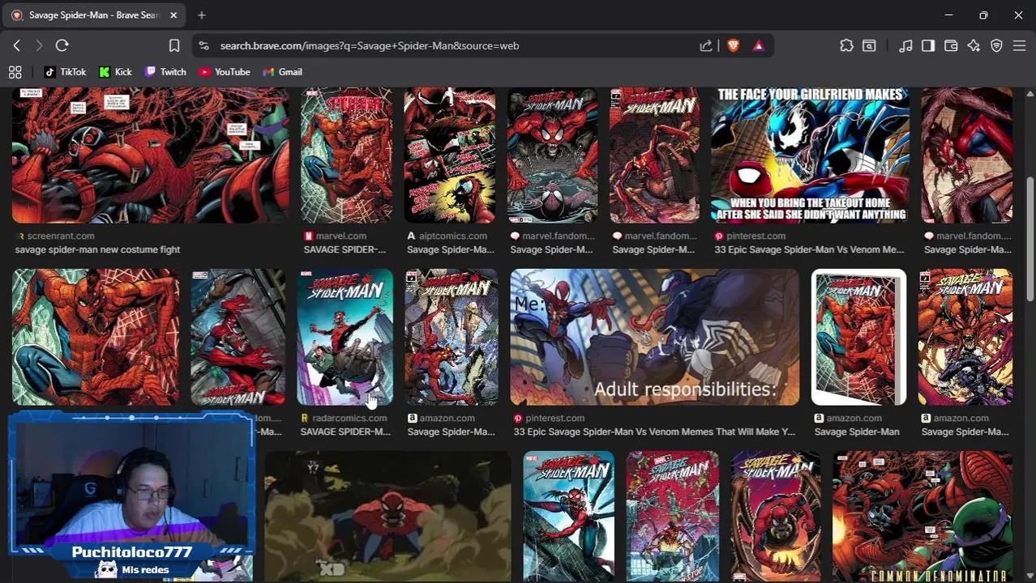This screenshot has height=583, width=1036.
Task: Click the page vertical scrollbar thumb
Action: [1030, 239]
